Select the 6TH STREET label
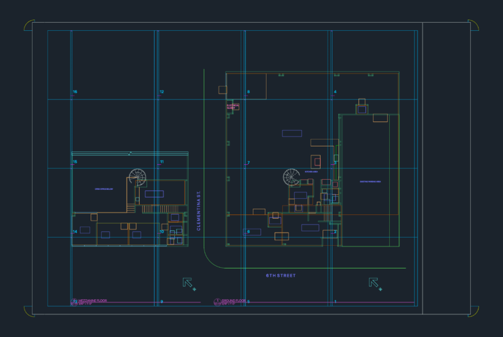The width and height of the screenshot is (503, 337). [280, 275]
